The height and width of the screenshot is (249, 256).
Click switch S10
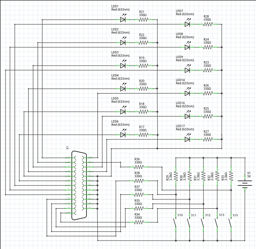click(176, 222)
